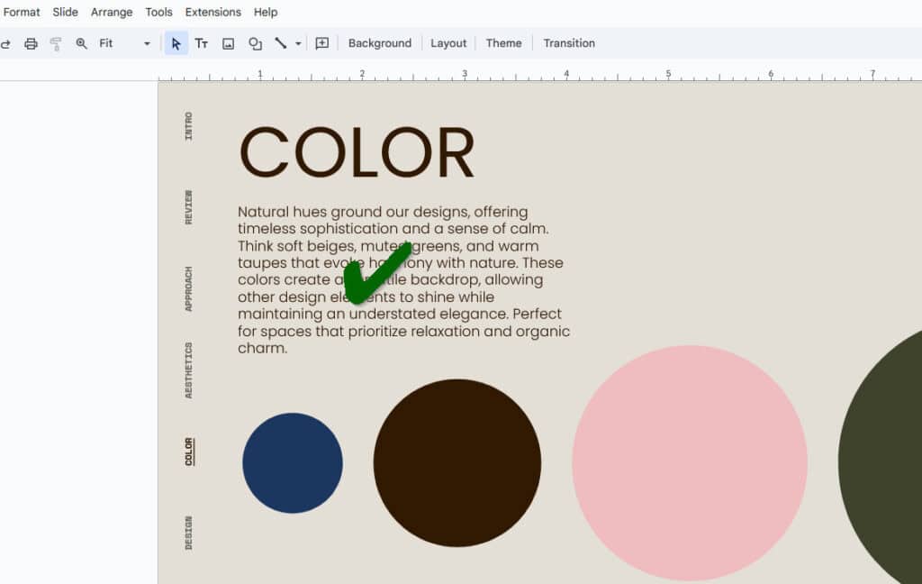Open the Arrange menu
The height and width of the screenshot is (584, 922).
[112, 13]
